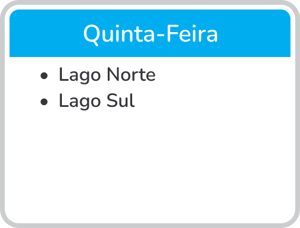Click the word Feira in the header
Viewport: 300px width, 228px height.
click(192, 33)
